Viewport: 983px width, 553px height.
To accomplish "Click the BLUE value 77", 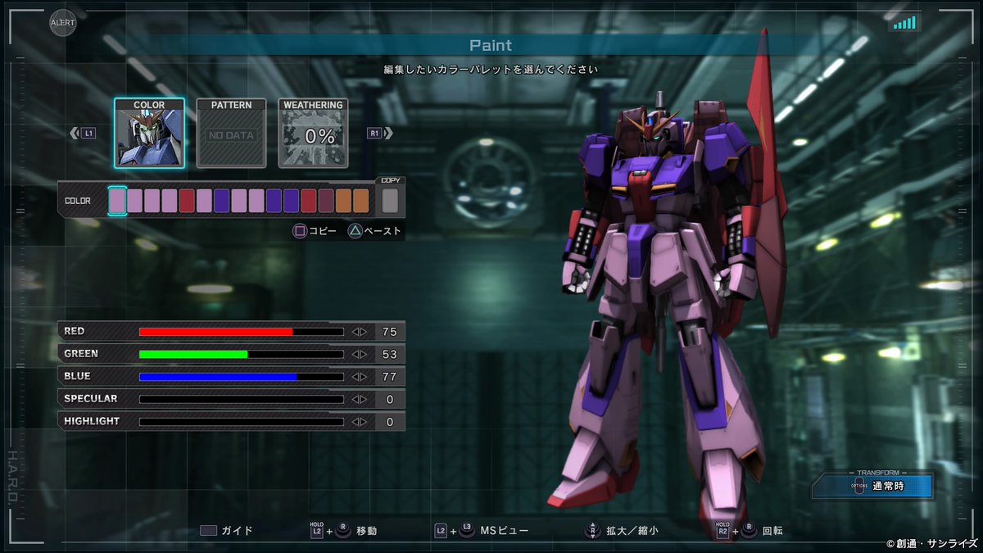I will pos(390,377).
